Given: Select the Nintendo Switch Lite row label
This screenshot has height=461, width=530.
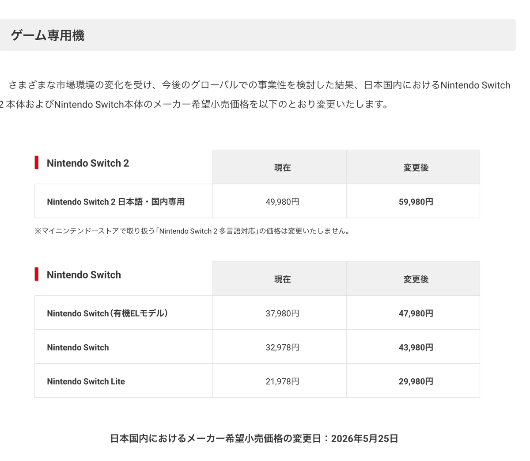Looking at the screenshot, I should 86,381.
